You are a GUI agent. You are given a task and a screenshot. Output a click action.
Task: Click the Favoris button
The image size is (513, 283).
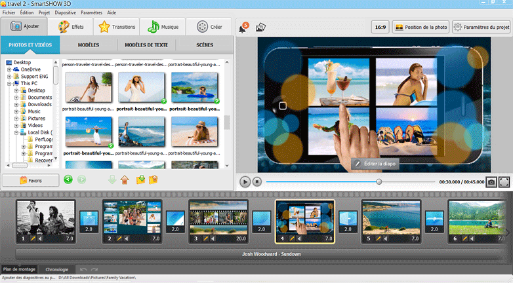click(x=30, y=179)
